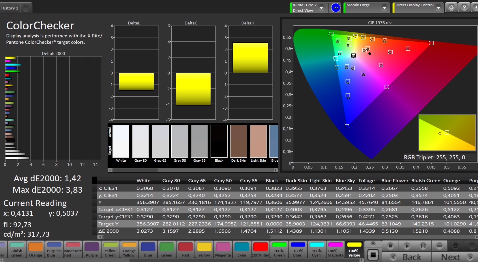Image resolution: width=478 pixels, height=262 pixels.
Task: Select the Cyan color patch
Action: 242,249
